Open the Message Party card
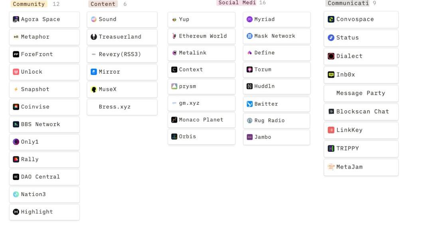The width and height of the screenshot is (431, 227). [361, 93]
